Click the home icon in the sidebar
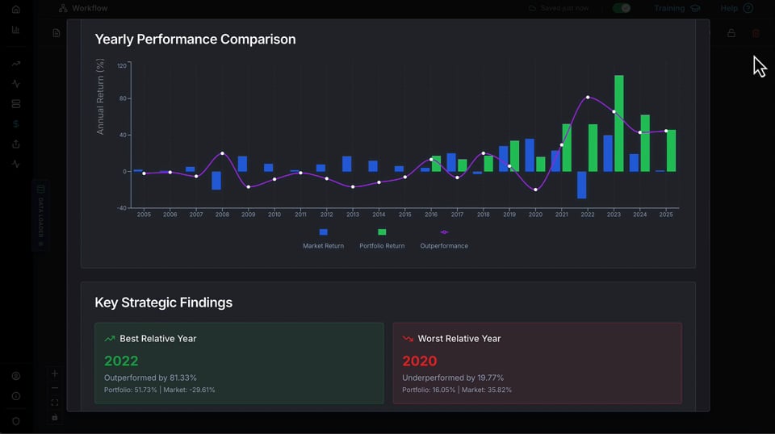775x434 pixels. point(15,9)
